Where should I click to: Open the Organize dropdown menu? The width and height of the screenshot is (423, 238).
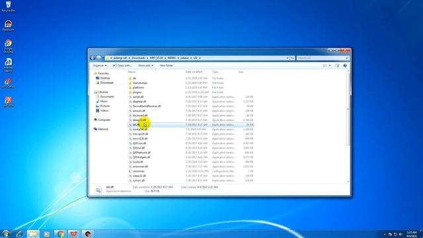pyautogui.click(x=100, y=65)
